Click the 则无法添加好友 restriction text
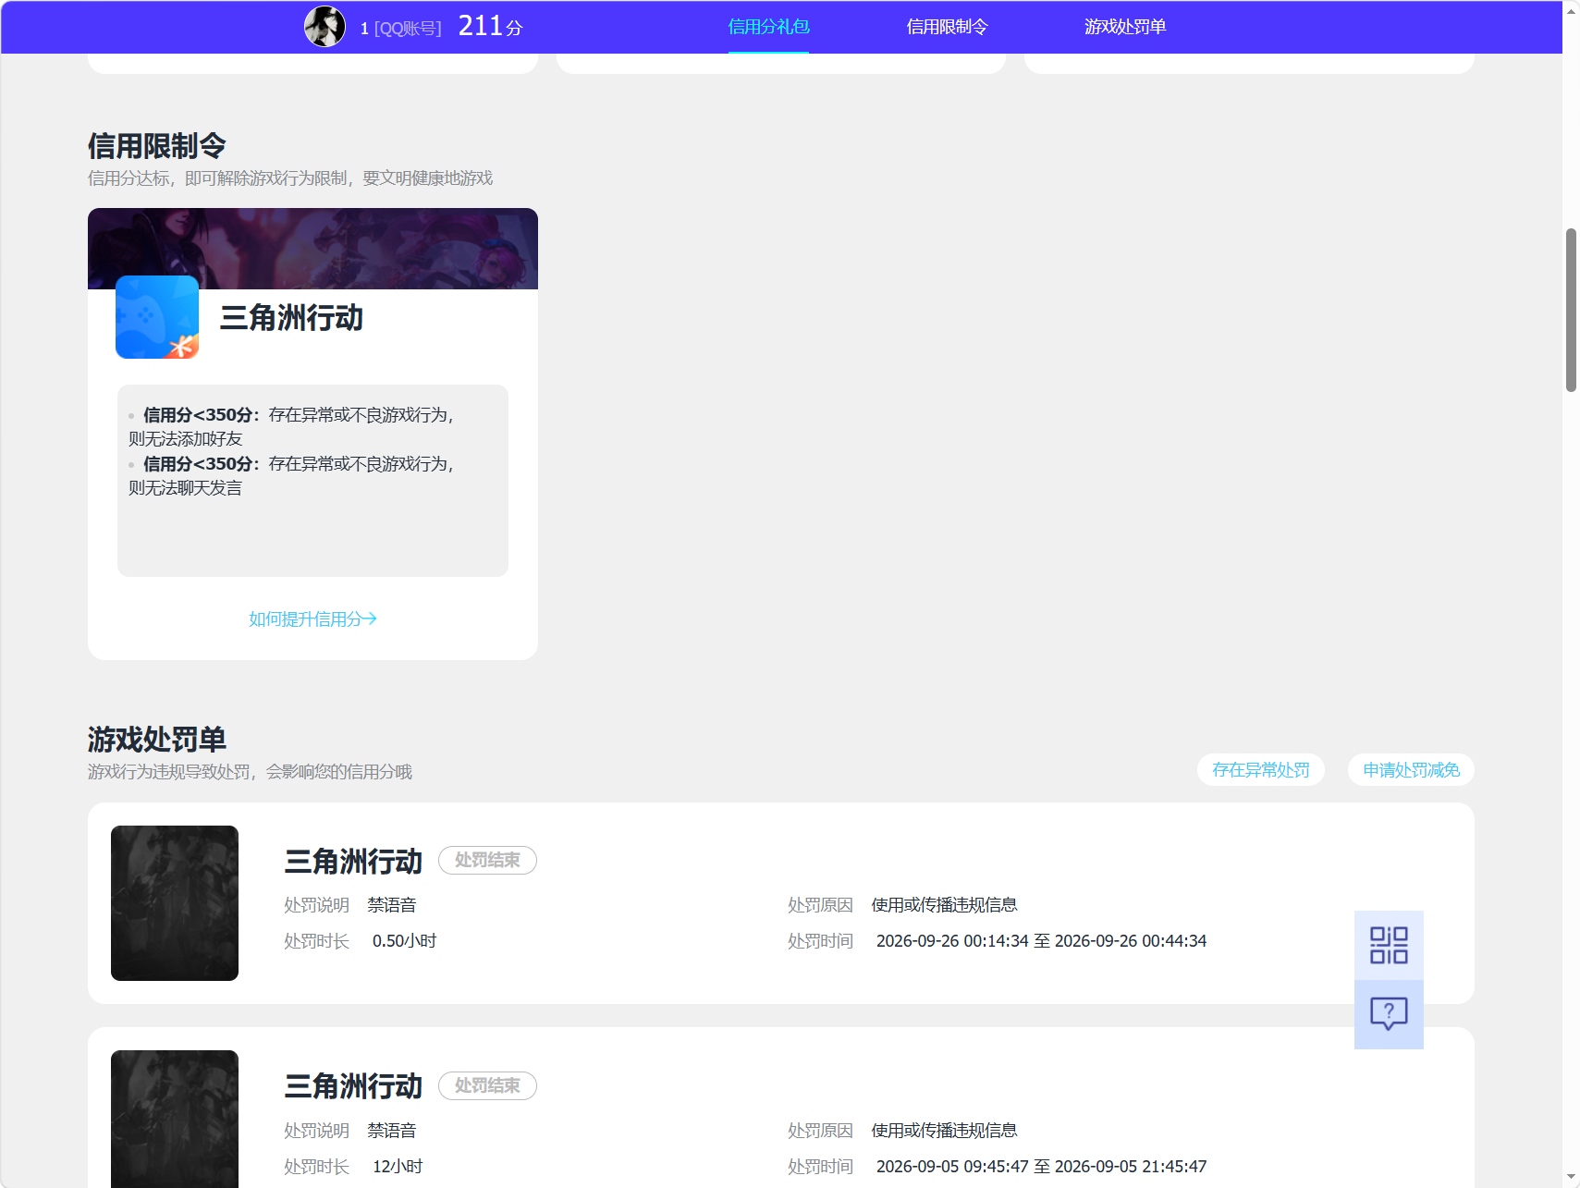This screenshot has width=1580, height=1188. point(185,439)
